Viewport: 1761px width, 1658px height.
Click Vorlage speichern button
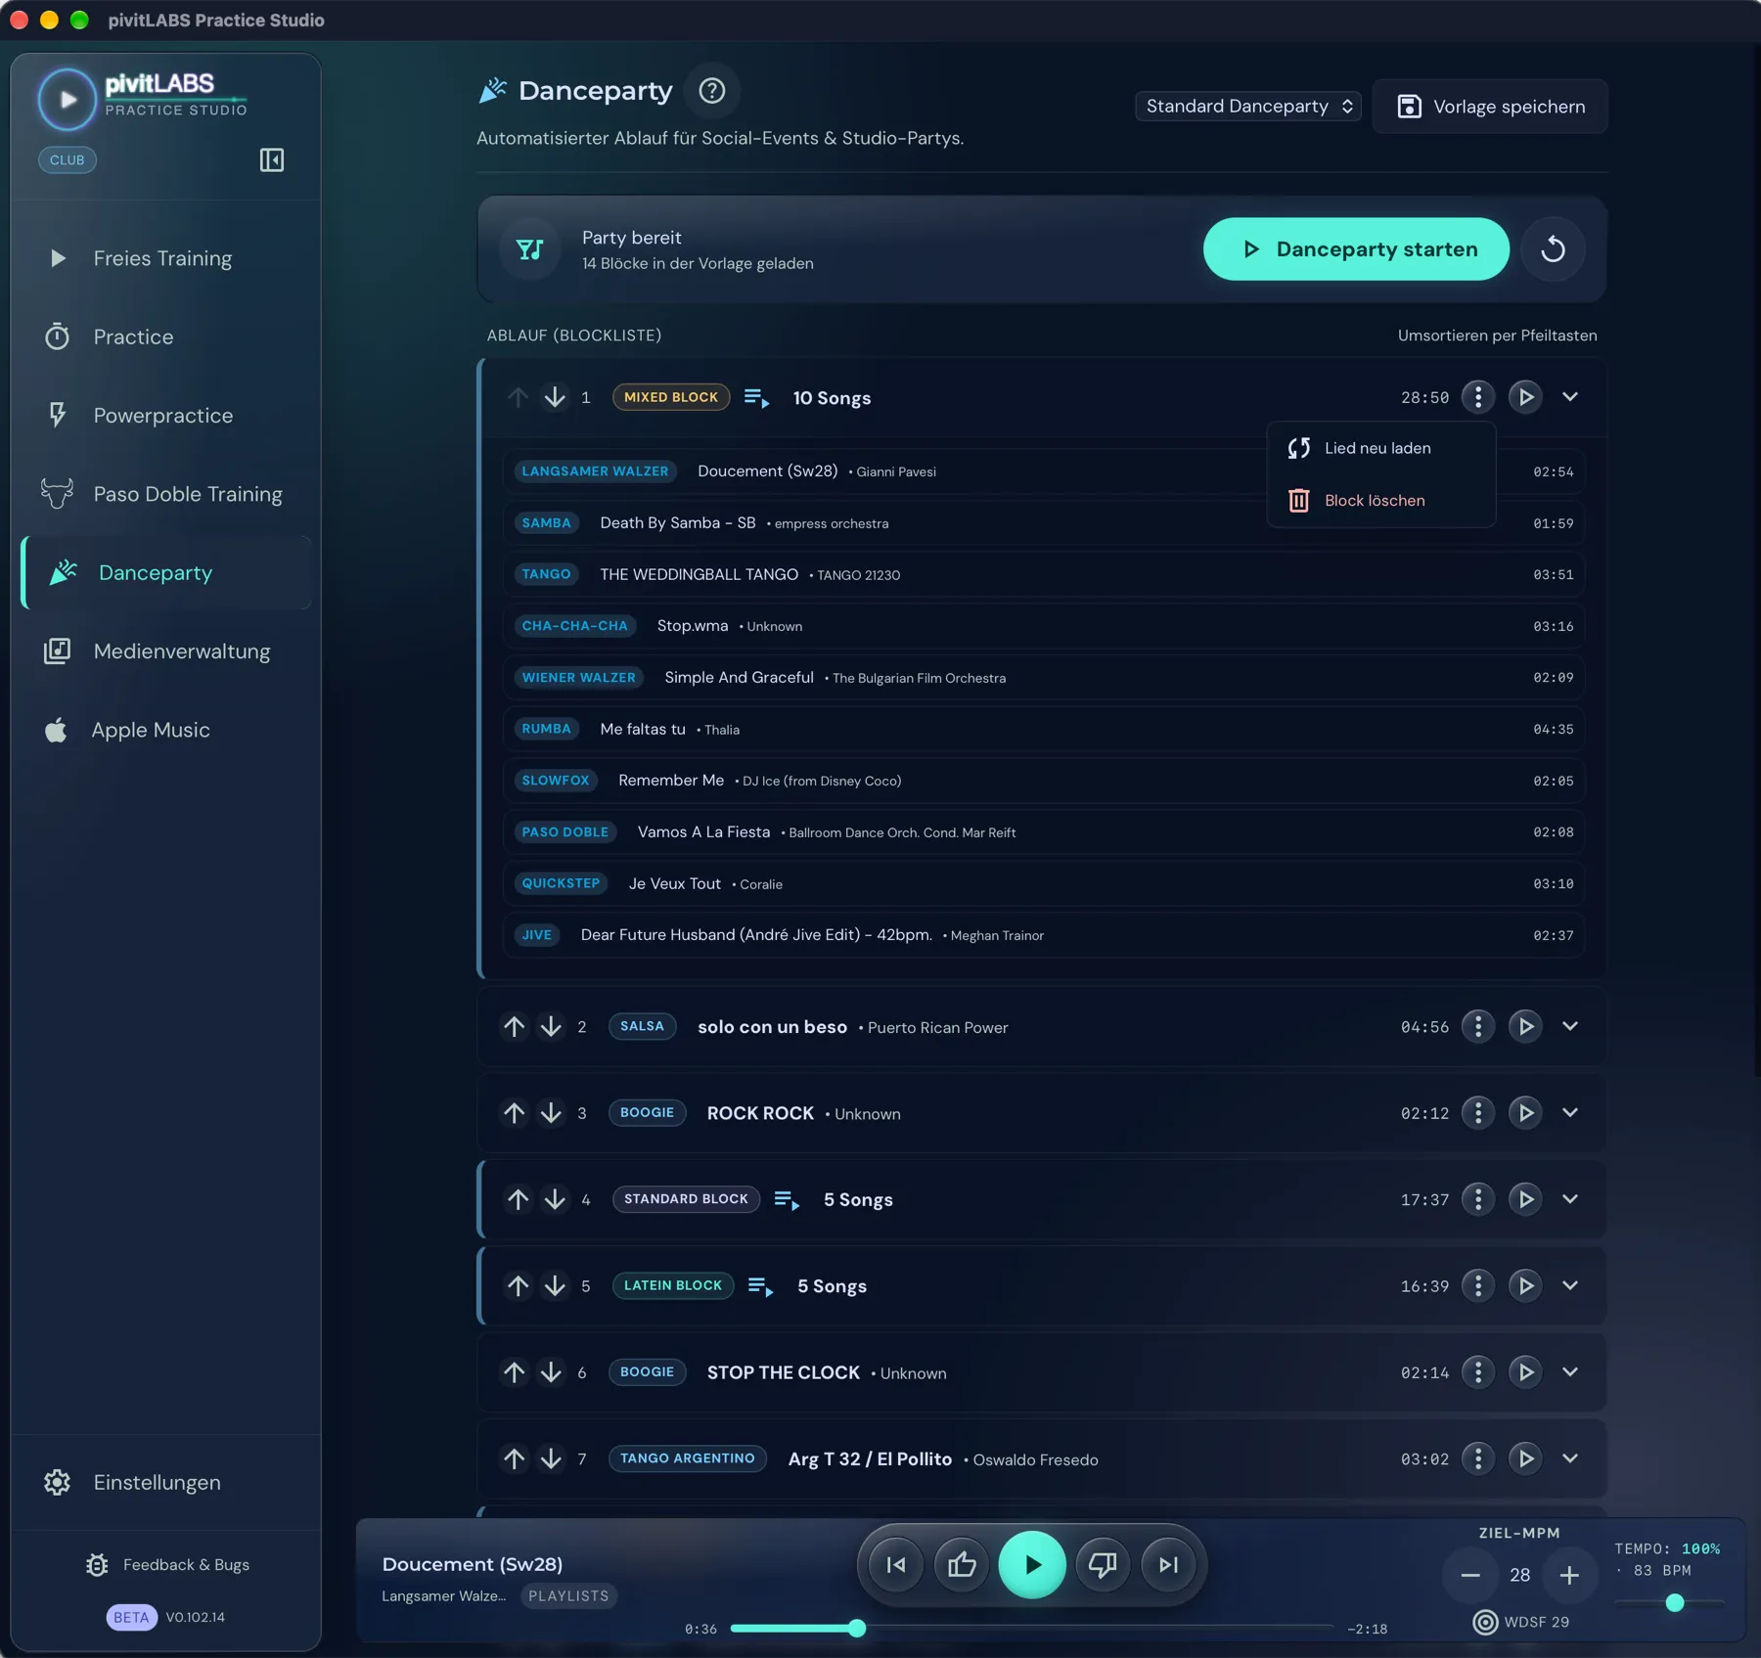coord(1490,107)
